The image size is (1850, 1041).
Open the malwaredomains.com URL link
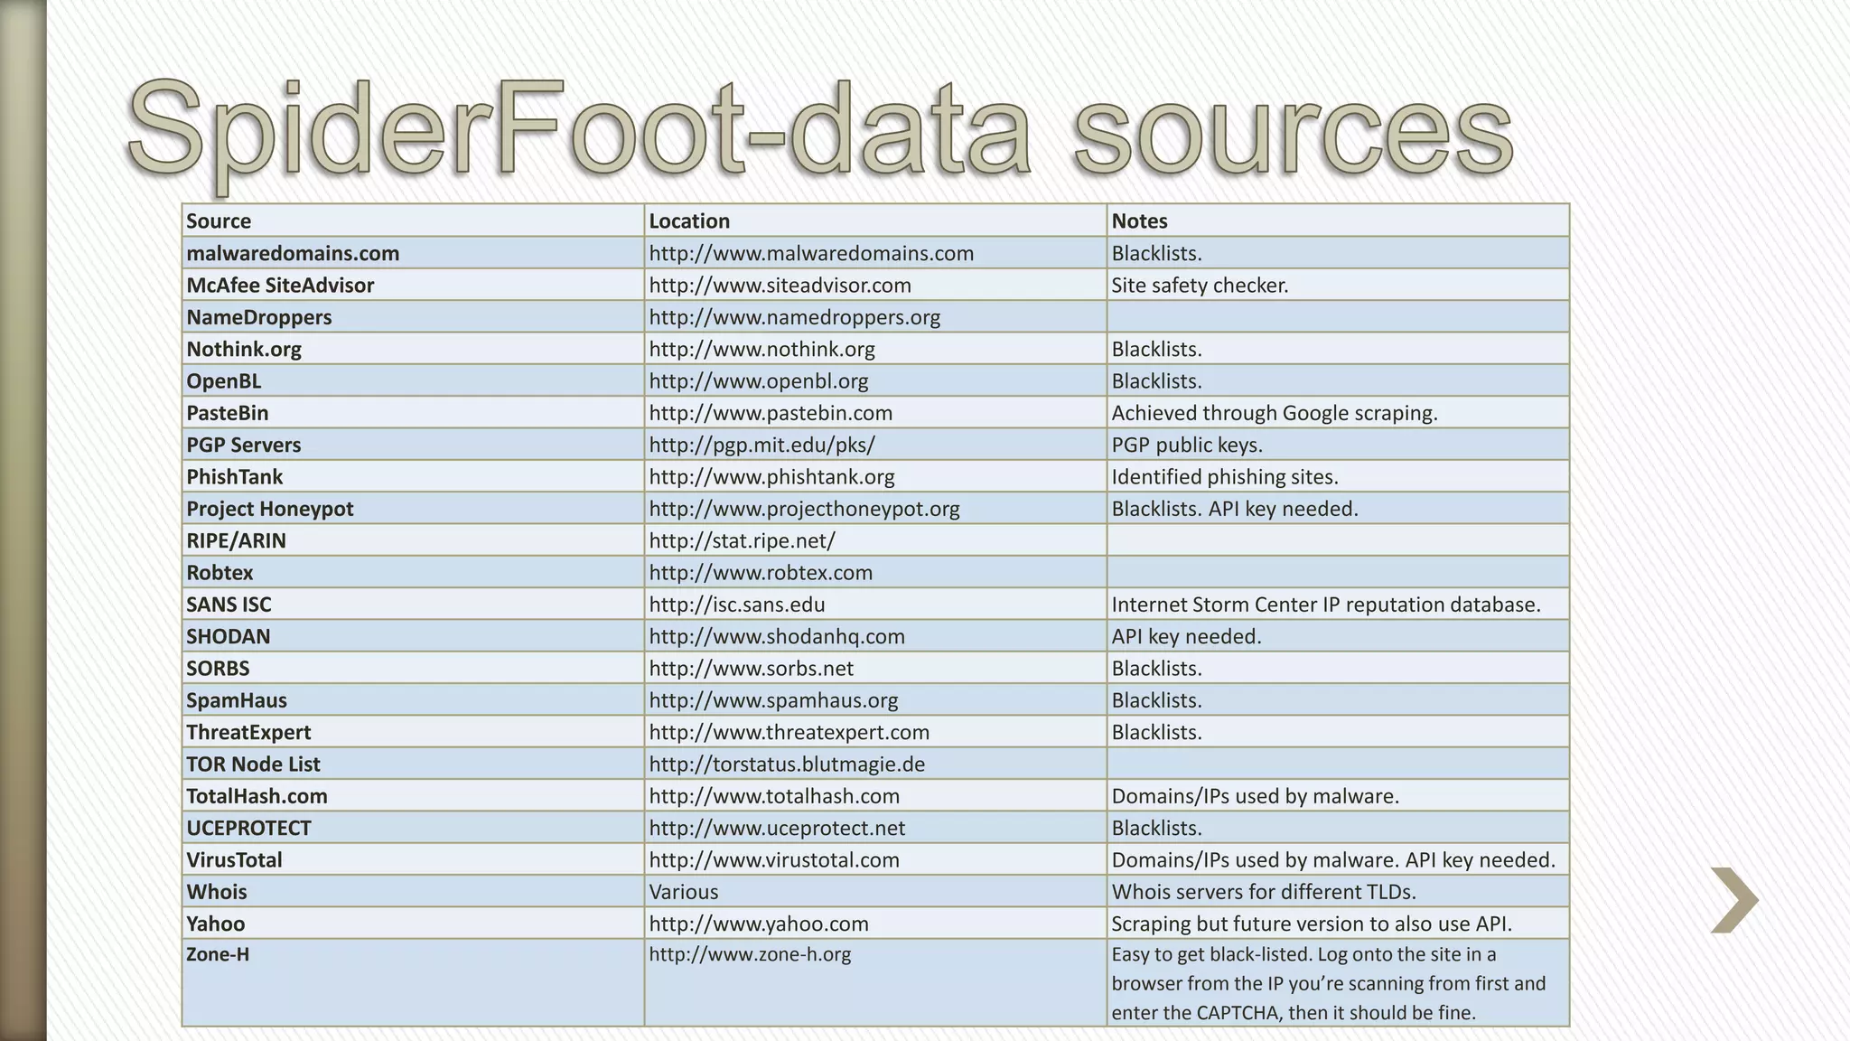[811, 254]
